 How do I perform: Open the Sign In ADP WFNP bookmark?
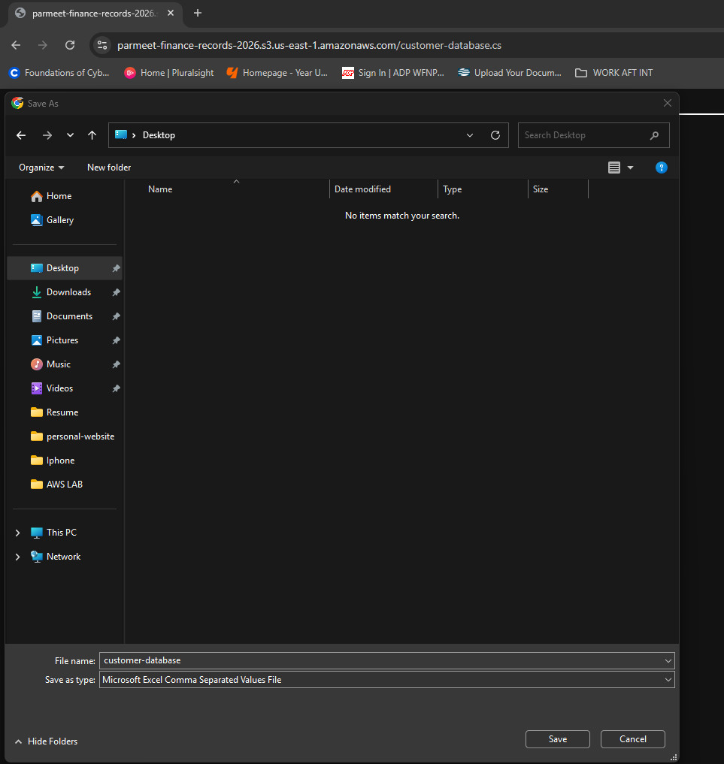[392, 72]
